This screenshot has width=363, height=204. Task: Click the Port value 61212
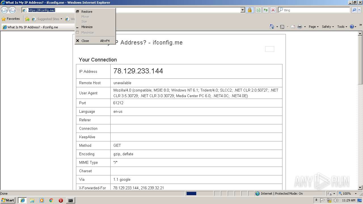(x=118, y=103)
